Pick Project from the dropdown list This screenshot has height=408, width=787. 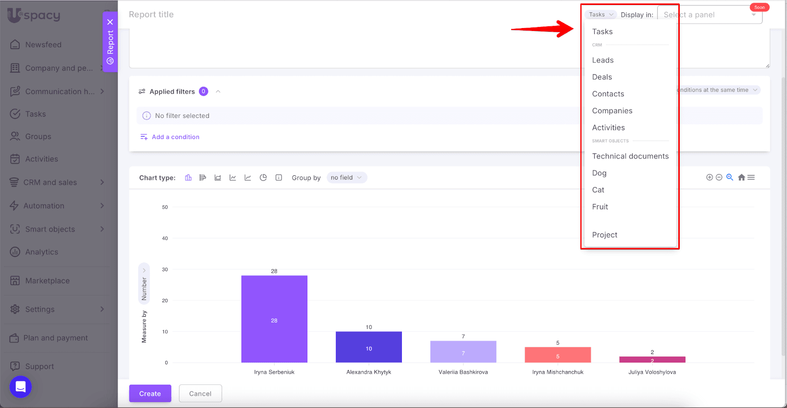click(x=605, y=235)
